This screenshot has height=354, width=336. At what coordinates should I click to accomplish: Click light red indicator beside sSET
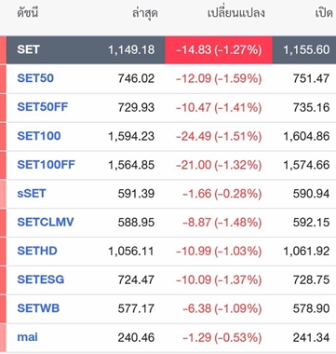coord(3,194)
